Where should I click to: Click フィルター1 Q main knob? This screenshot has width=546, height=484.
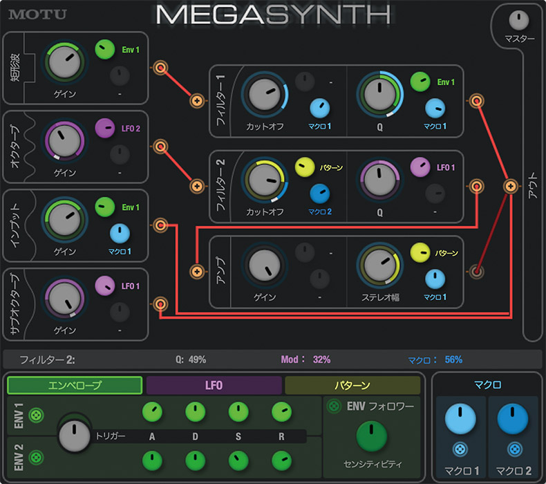point(380,95)
